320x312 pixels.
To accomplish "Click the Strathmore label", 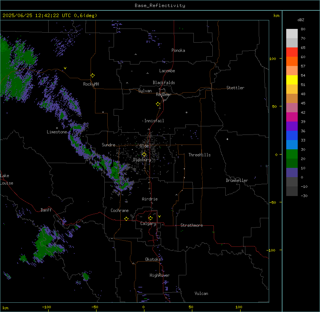I will point(192,225).
